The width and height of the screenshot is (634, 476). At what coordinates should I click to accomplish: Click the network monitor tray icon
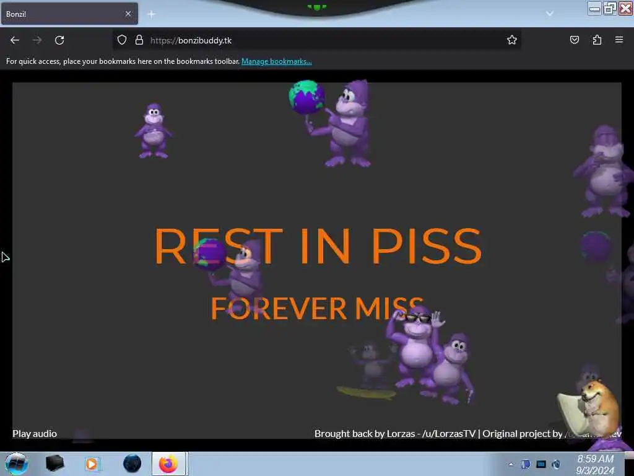[541, 464]
